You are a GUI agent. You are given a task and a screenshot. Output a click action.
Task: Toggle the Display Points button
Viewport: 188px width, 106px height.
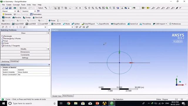point(129,8)
